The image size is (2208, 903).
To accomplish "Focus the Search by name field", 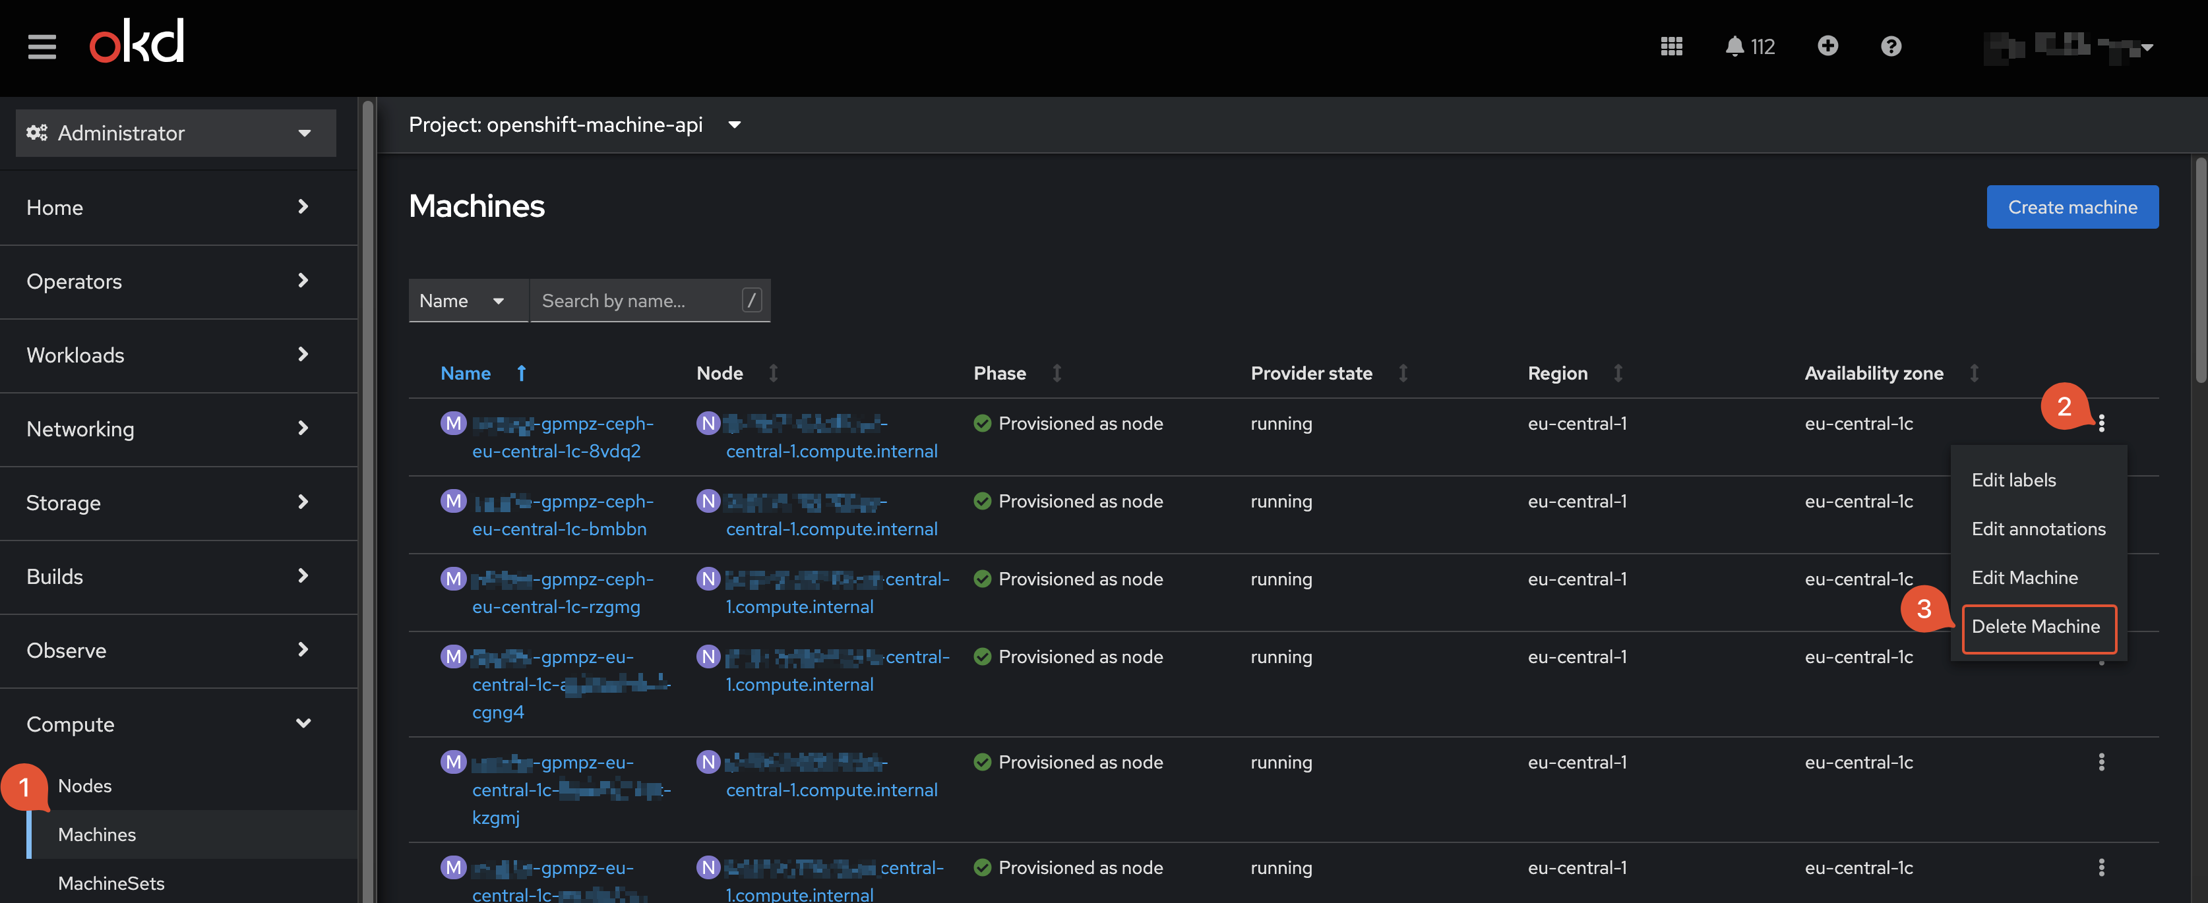I will [650, 301].
